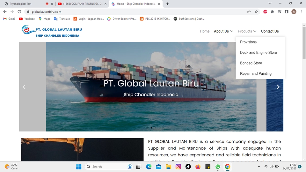Click the taskbar Search box
The width and height of the screenshot is (306, 172).
tap(108, 167)
